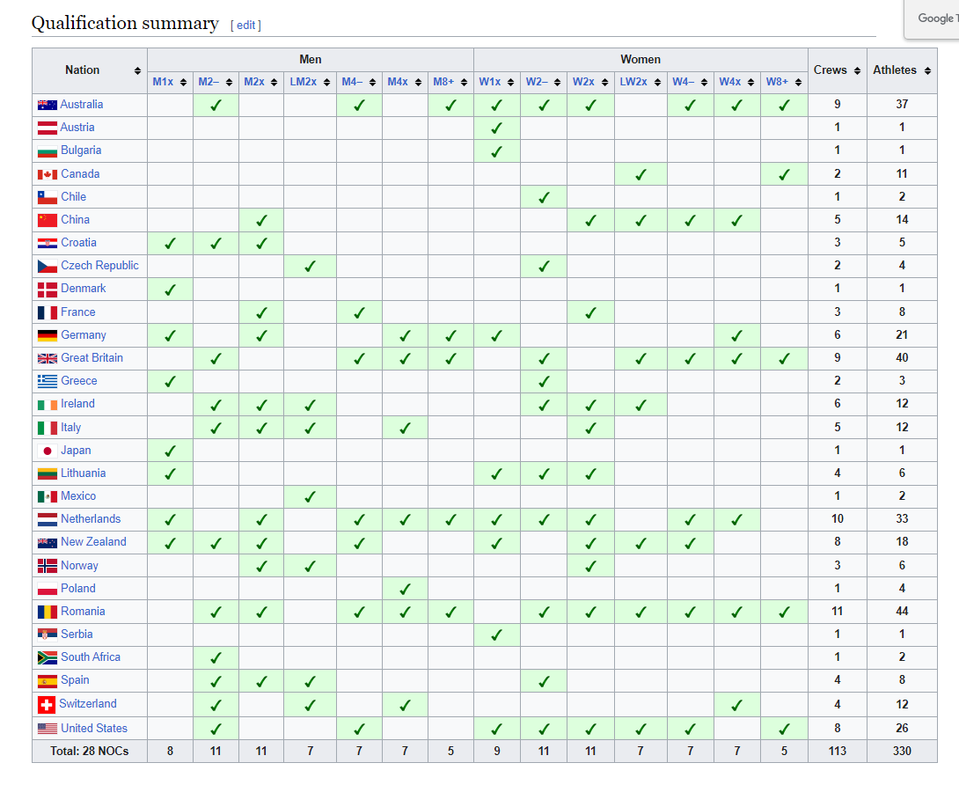Click the Google popup at top right
Image resolution: width=959 pixels, height=785 pixels.
click(x=934, y=18)
